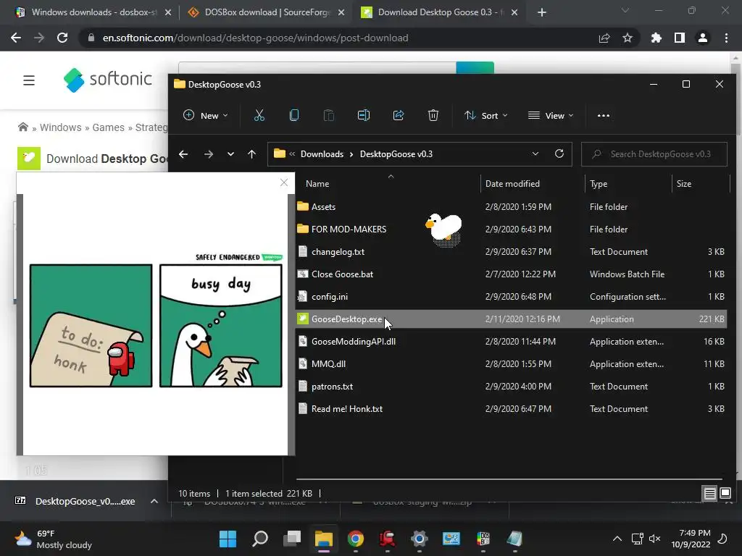Click the Cut scissors icon in Explorer toolbar
Image resolution: width=742 pixels, height=556 pixels.
(259, 115)
